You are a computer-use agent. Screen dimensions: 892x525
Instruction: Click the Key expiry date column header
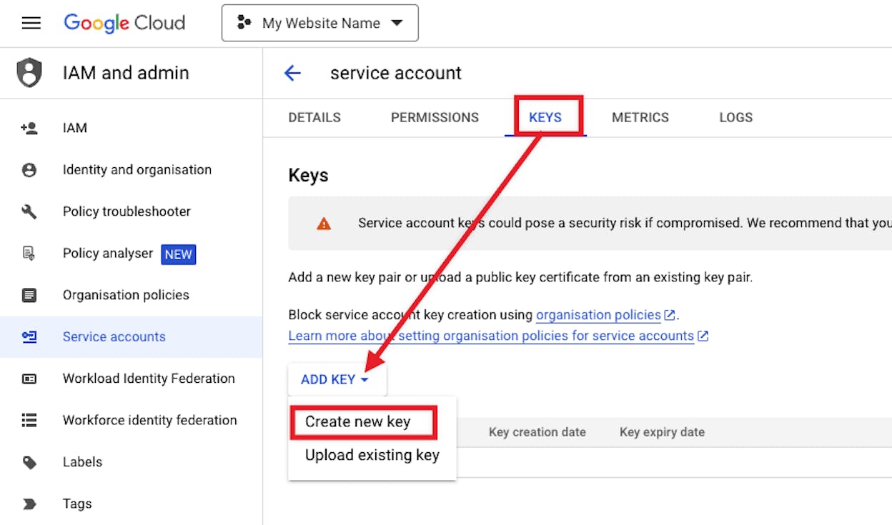click(662, 432)
